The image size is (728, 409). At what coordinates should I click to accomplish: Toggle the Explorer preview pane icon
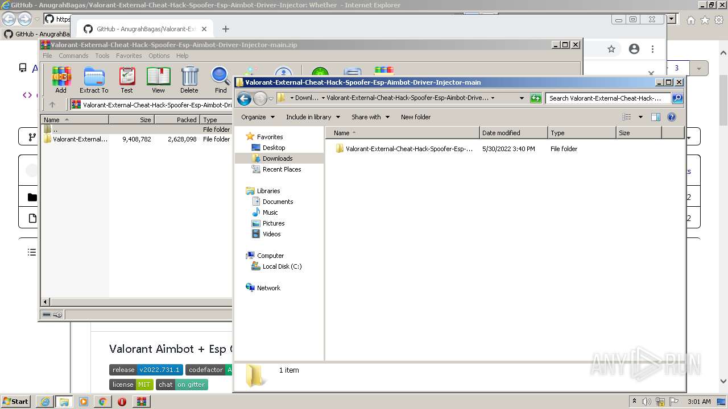[x=656, y=117]
